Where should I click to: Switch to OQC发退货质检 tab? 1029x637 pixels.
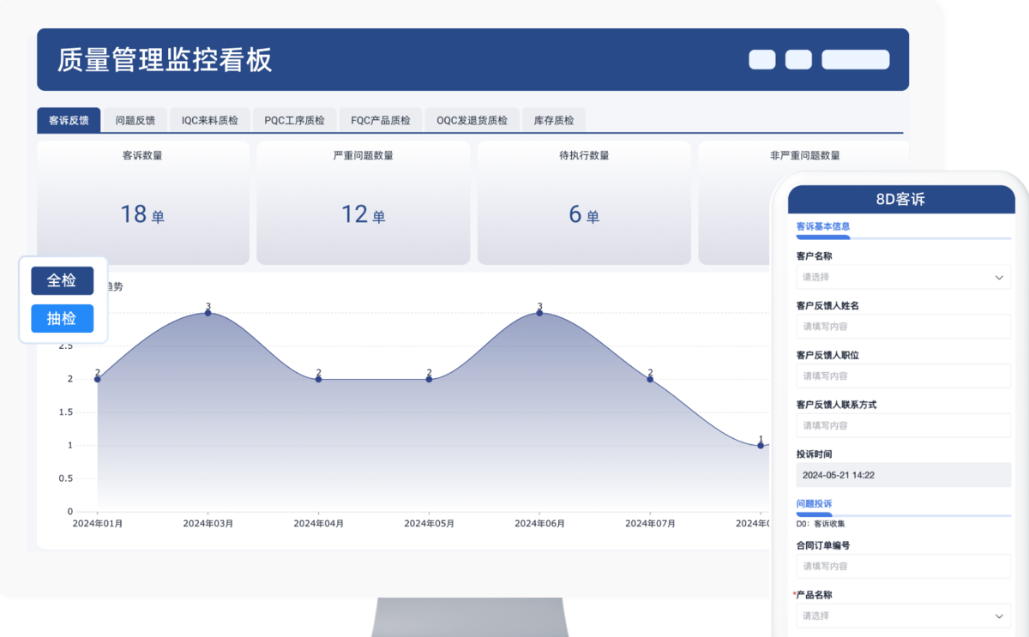(472, 120)
